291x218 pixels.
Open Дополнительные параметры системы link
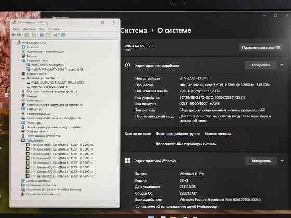pos(186,144)
